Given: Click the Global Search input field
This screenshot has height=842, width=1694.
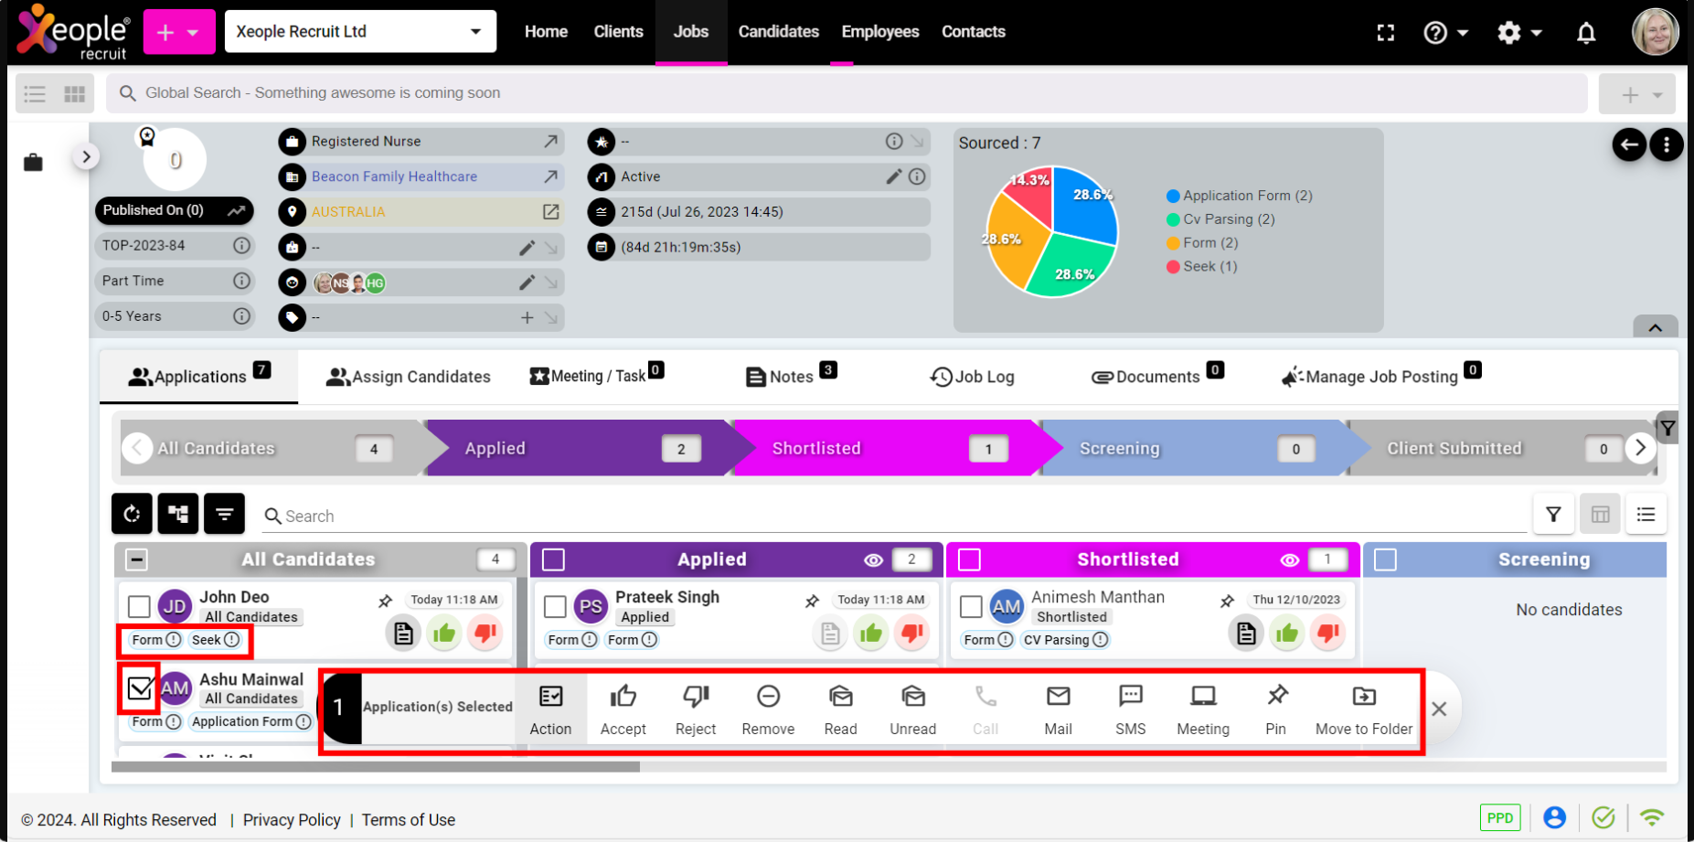Looking at the screenshot, I should pos(846,93).
